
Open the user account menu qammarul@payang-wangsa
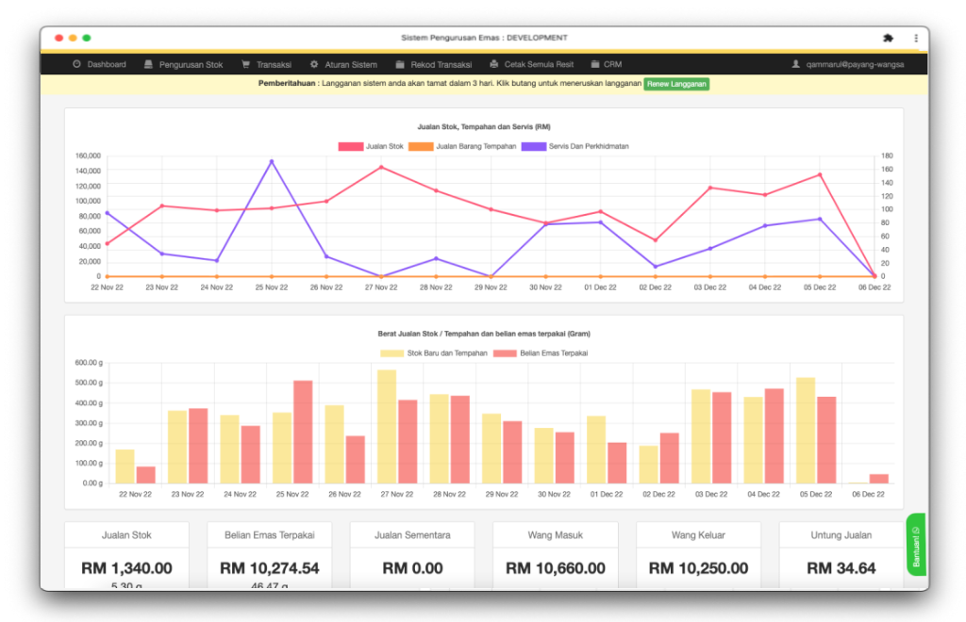[x=849, y=65]
